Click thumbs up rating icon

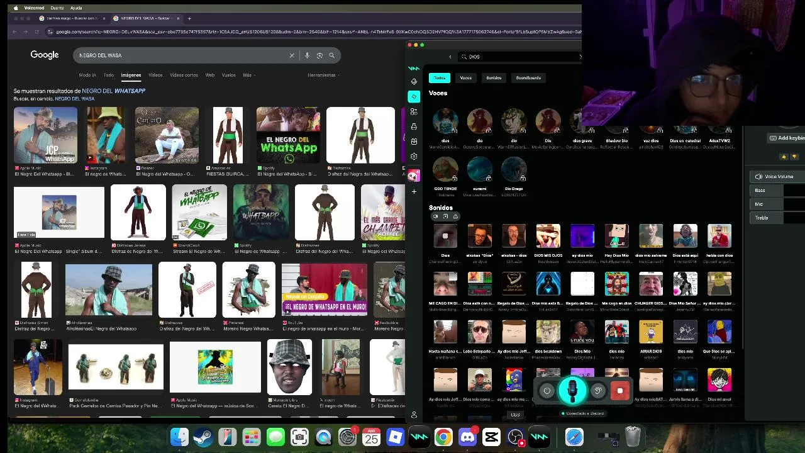[x=784, y=157]
